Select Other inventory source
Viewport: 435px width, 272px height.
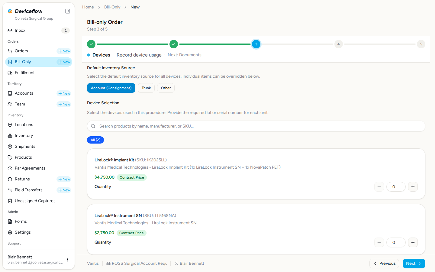166,88
